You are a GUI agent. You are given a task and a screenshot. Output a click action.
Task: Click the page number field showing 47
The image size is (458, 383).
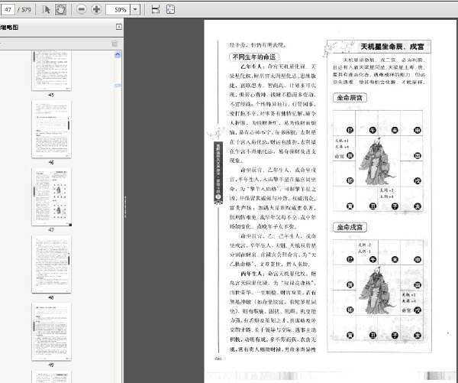(8, 10)
